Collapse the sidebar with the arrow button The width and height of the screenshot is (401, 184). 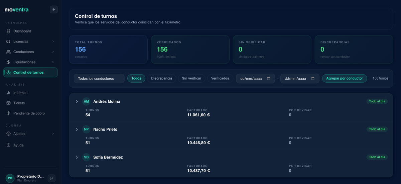point(53,9)
